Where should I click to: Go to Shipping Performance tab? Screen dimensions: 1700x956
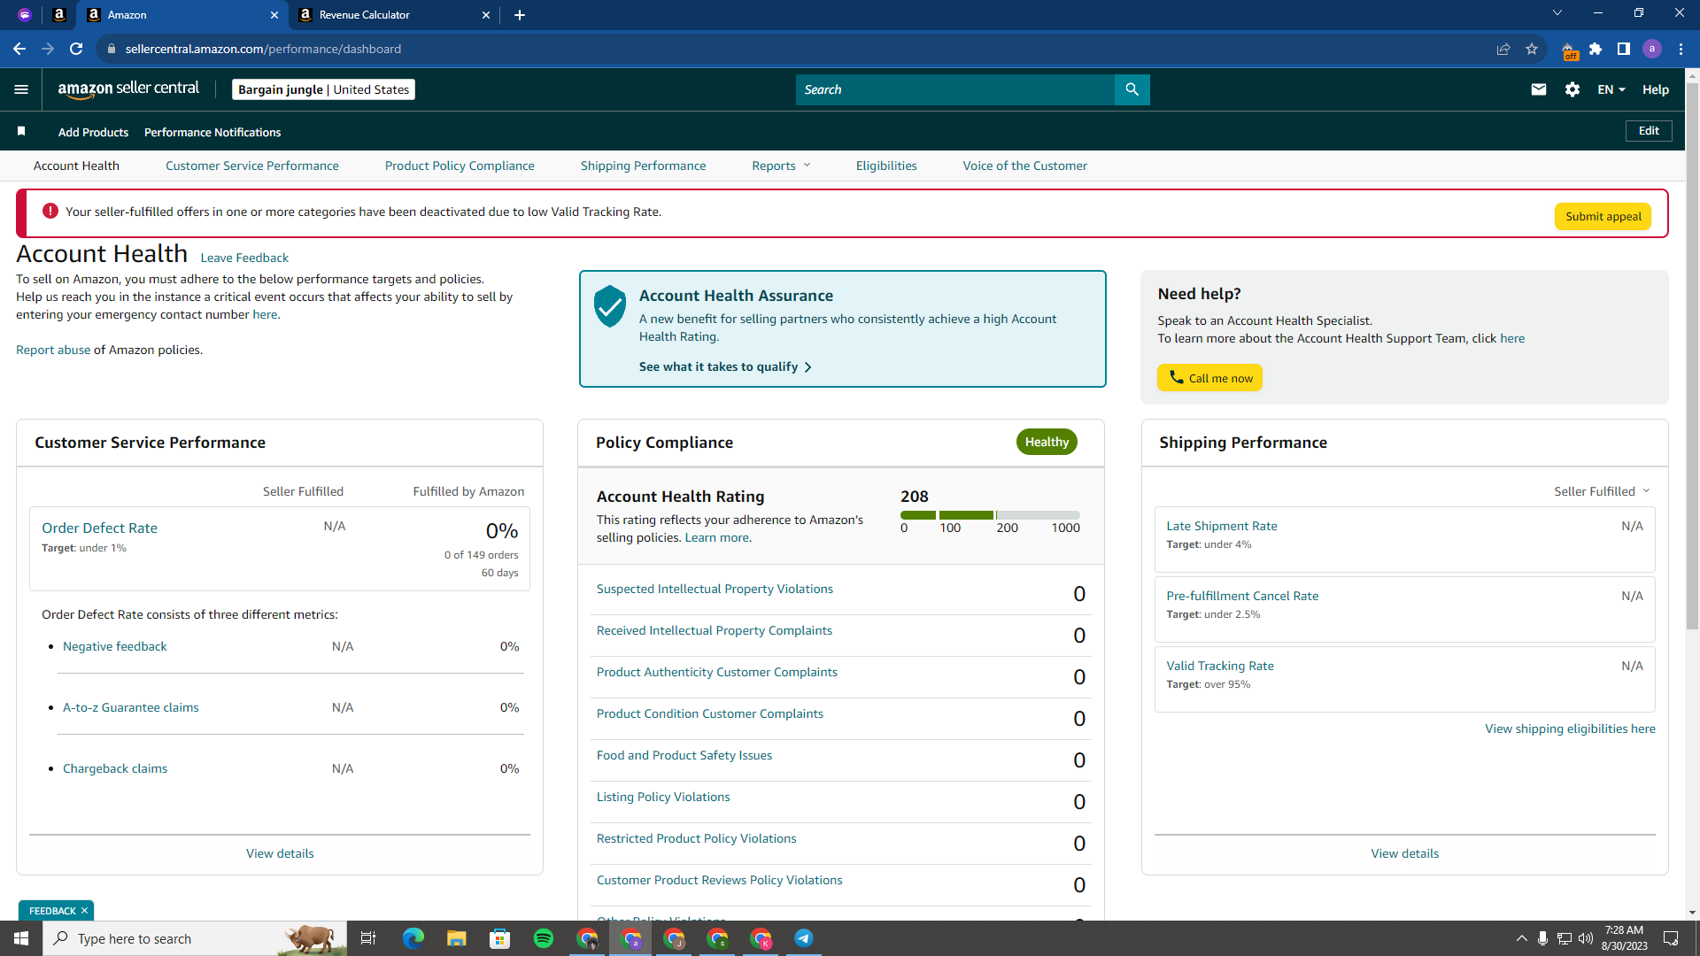(x=644, y=166)
